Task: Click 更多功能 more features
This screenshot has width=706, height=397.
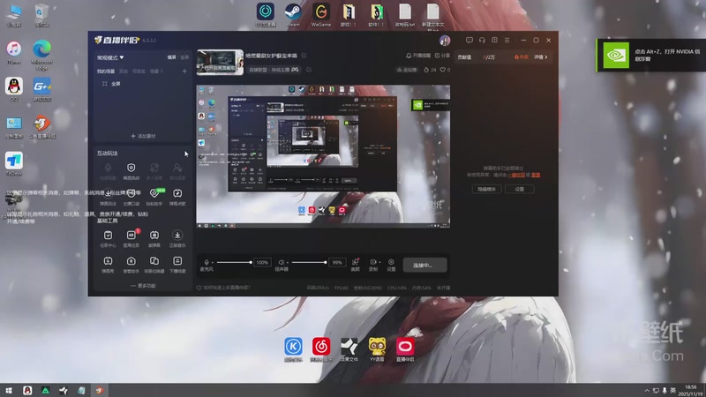Action: point(143,286)
